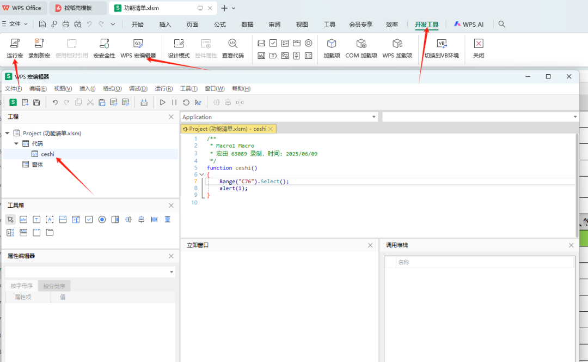The height and width of the screenshot is (362, 588).
Task: Select the radio button control in 工具箱
Action: pos(102,219)
